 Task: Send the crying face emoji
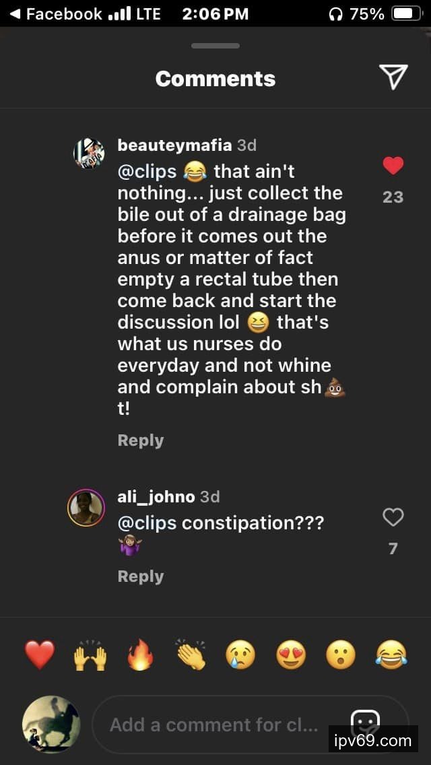(x=240, y=655)
